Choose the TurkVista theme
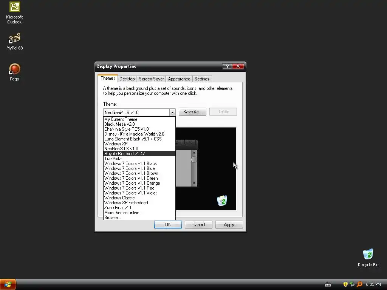This screenshot has width=387, height=290. 139,159
